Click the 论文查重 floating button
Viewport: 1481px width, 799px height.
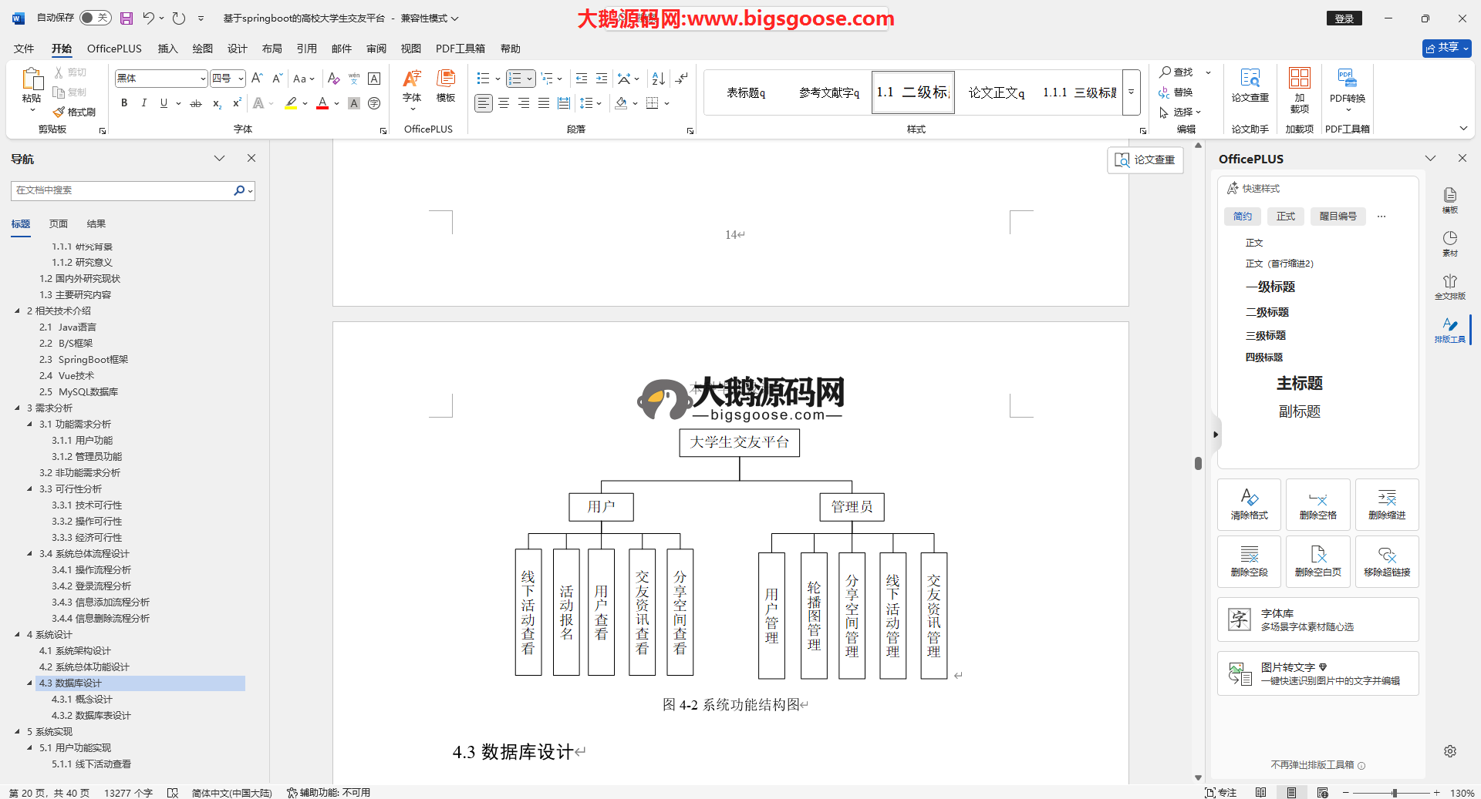[x=1145, y=159]
